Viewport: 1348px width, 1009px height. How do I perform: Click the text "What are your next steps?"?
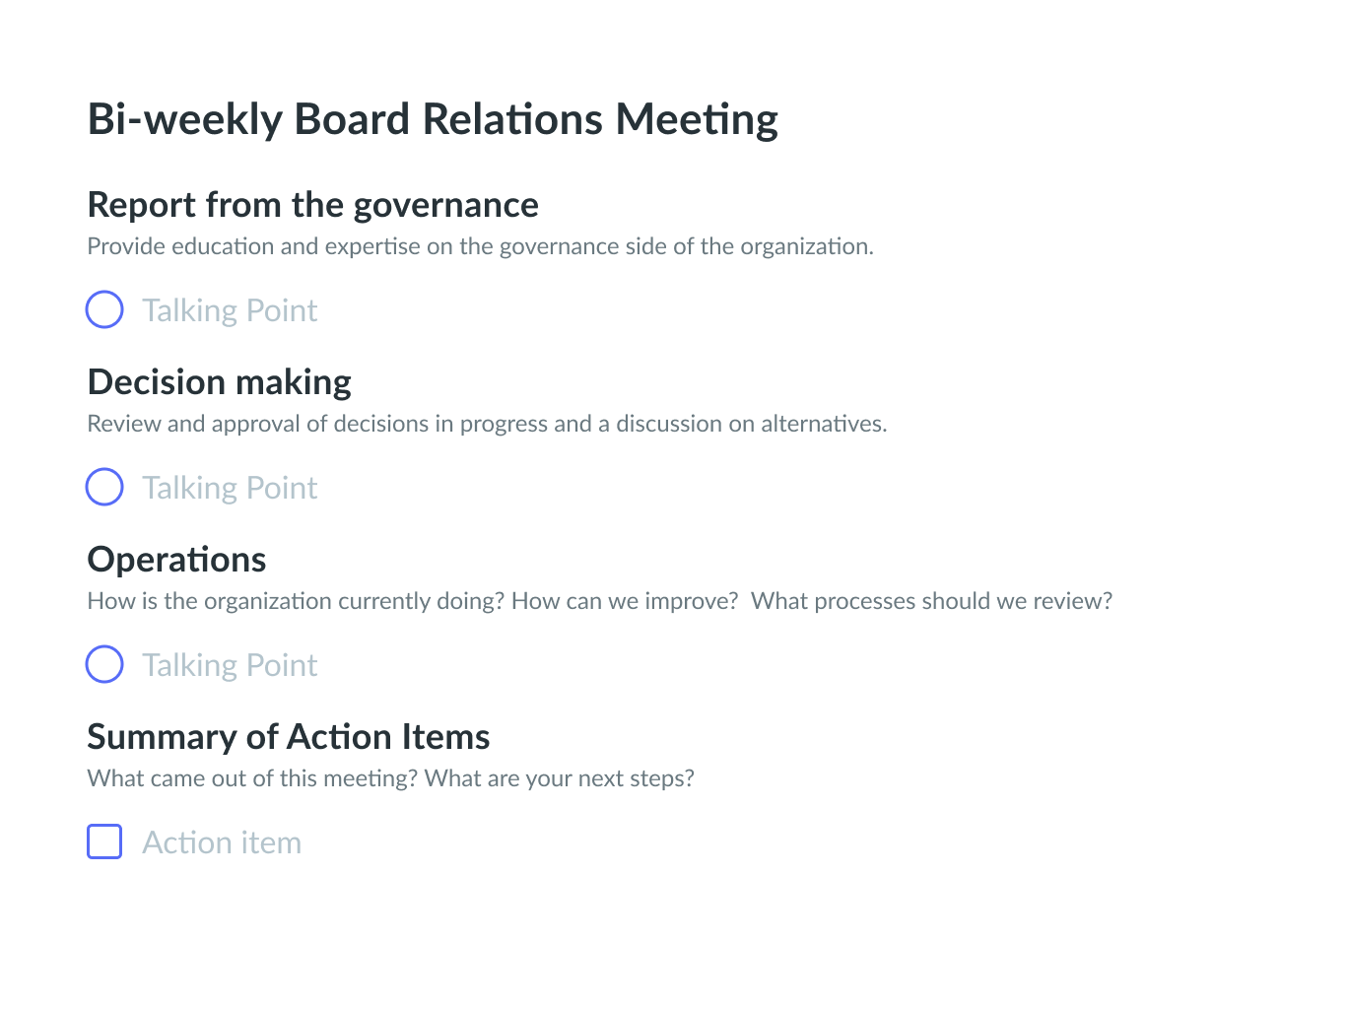coord(560,778)
